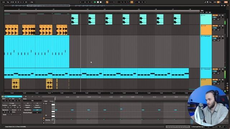Toggle the MIDI map mode button

pyautogui.click(x=215, y=2)
